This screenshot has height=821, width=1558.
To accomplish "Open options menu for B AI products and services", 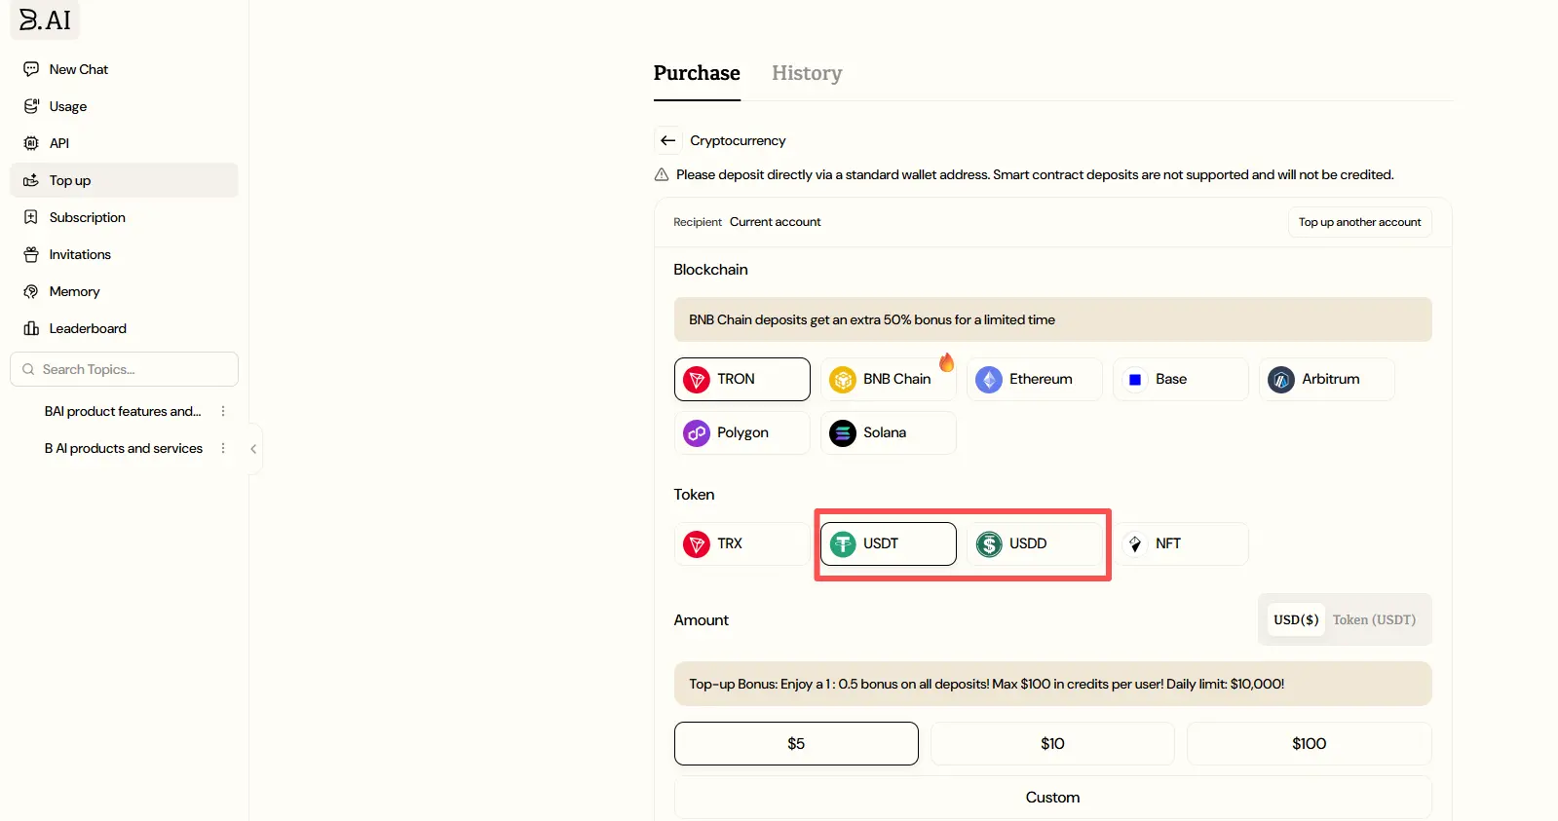I will (x=223, y=448).
